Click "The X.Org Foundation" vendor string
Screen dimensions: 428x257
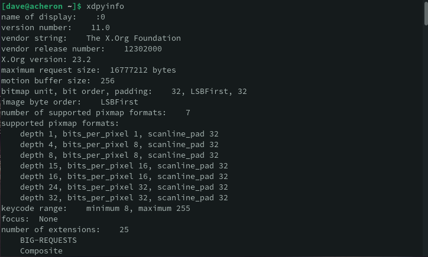click(x=134, y=38)
